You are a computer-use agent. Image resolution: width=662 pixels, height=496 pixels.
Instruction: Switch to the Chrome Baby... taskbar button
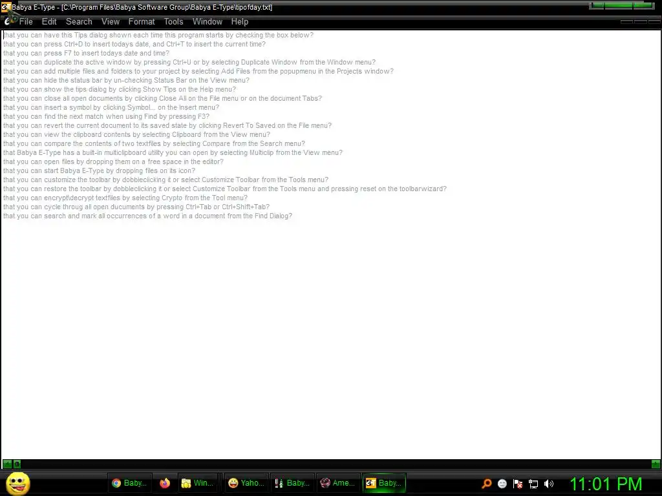129,483
